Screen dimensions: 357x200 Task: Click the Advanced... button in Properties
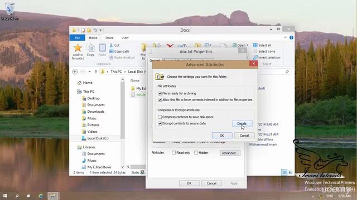230,153
